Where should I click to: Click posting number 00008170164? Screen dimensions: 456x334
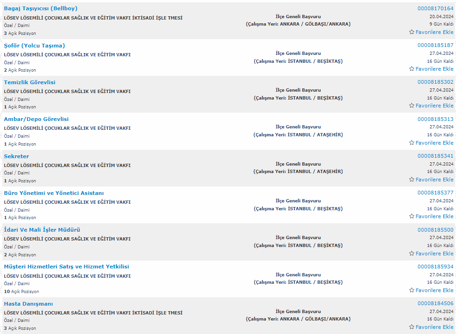point(435,8)
